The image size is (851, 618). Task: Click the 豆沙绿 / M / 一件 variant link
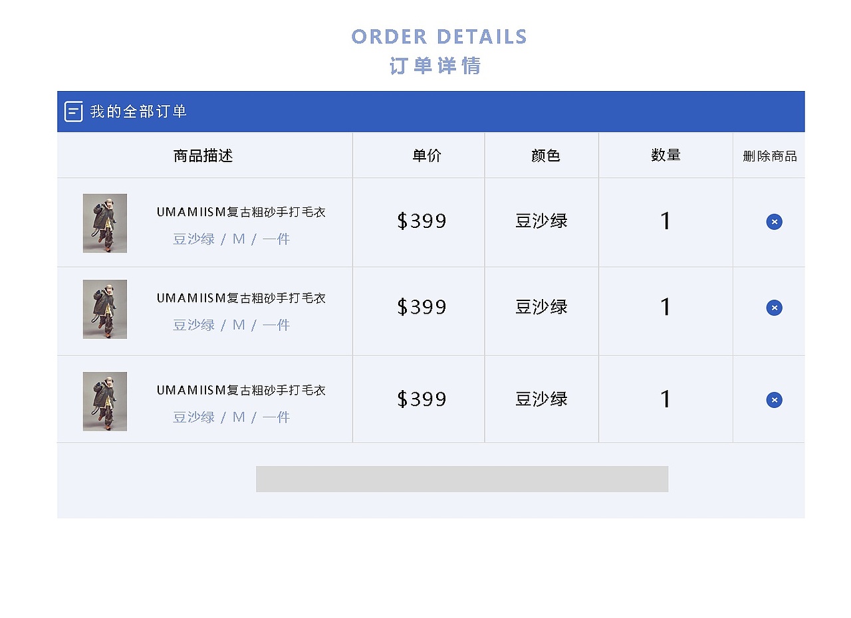tap(231, 239)
